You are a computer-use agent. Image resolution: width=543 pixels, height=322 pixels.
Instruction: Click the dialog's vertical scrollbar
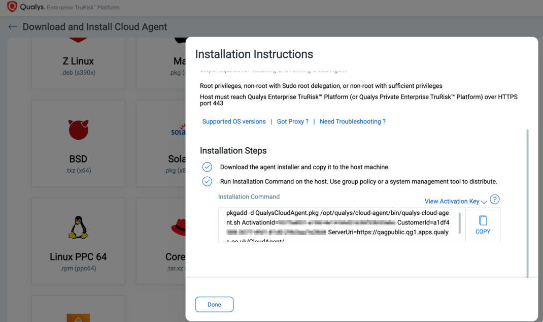click(x=528, y=203)
